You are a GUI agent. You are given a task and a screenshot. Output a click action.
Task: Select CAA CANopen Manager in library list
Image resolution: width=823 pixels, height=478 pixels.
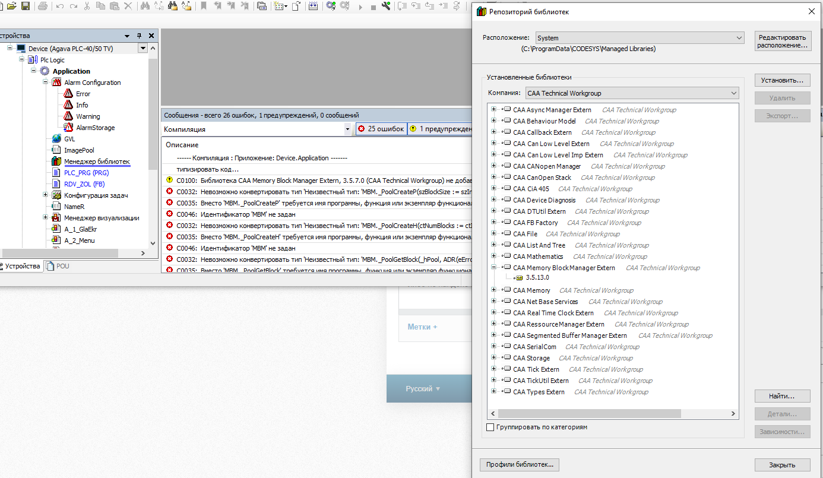pos(547,166)
